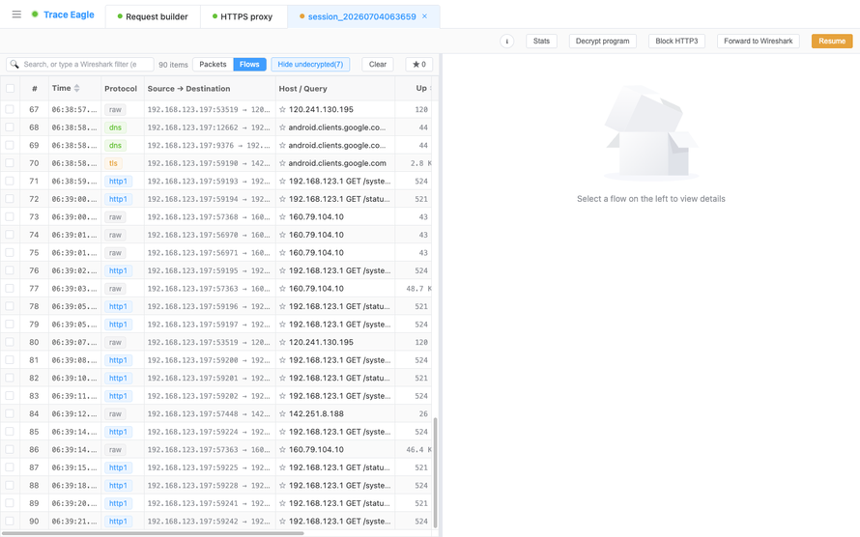Click the orange Resume button

(x=832, y=42)
